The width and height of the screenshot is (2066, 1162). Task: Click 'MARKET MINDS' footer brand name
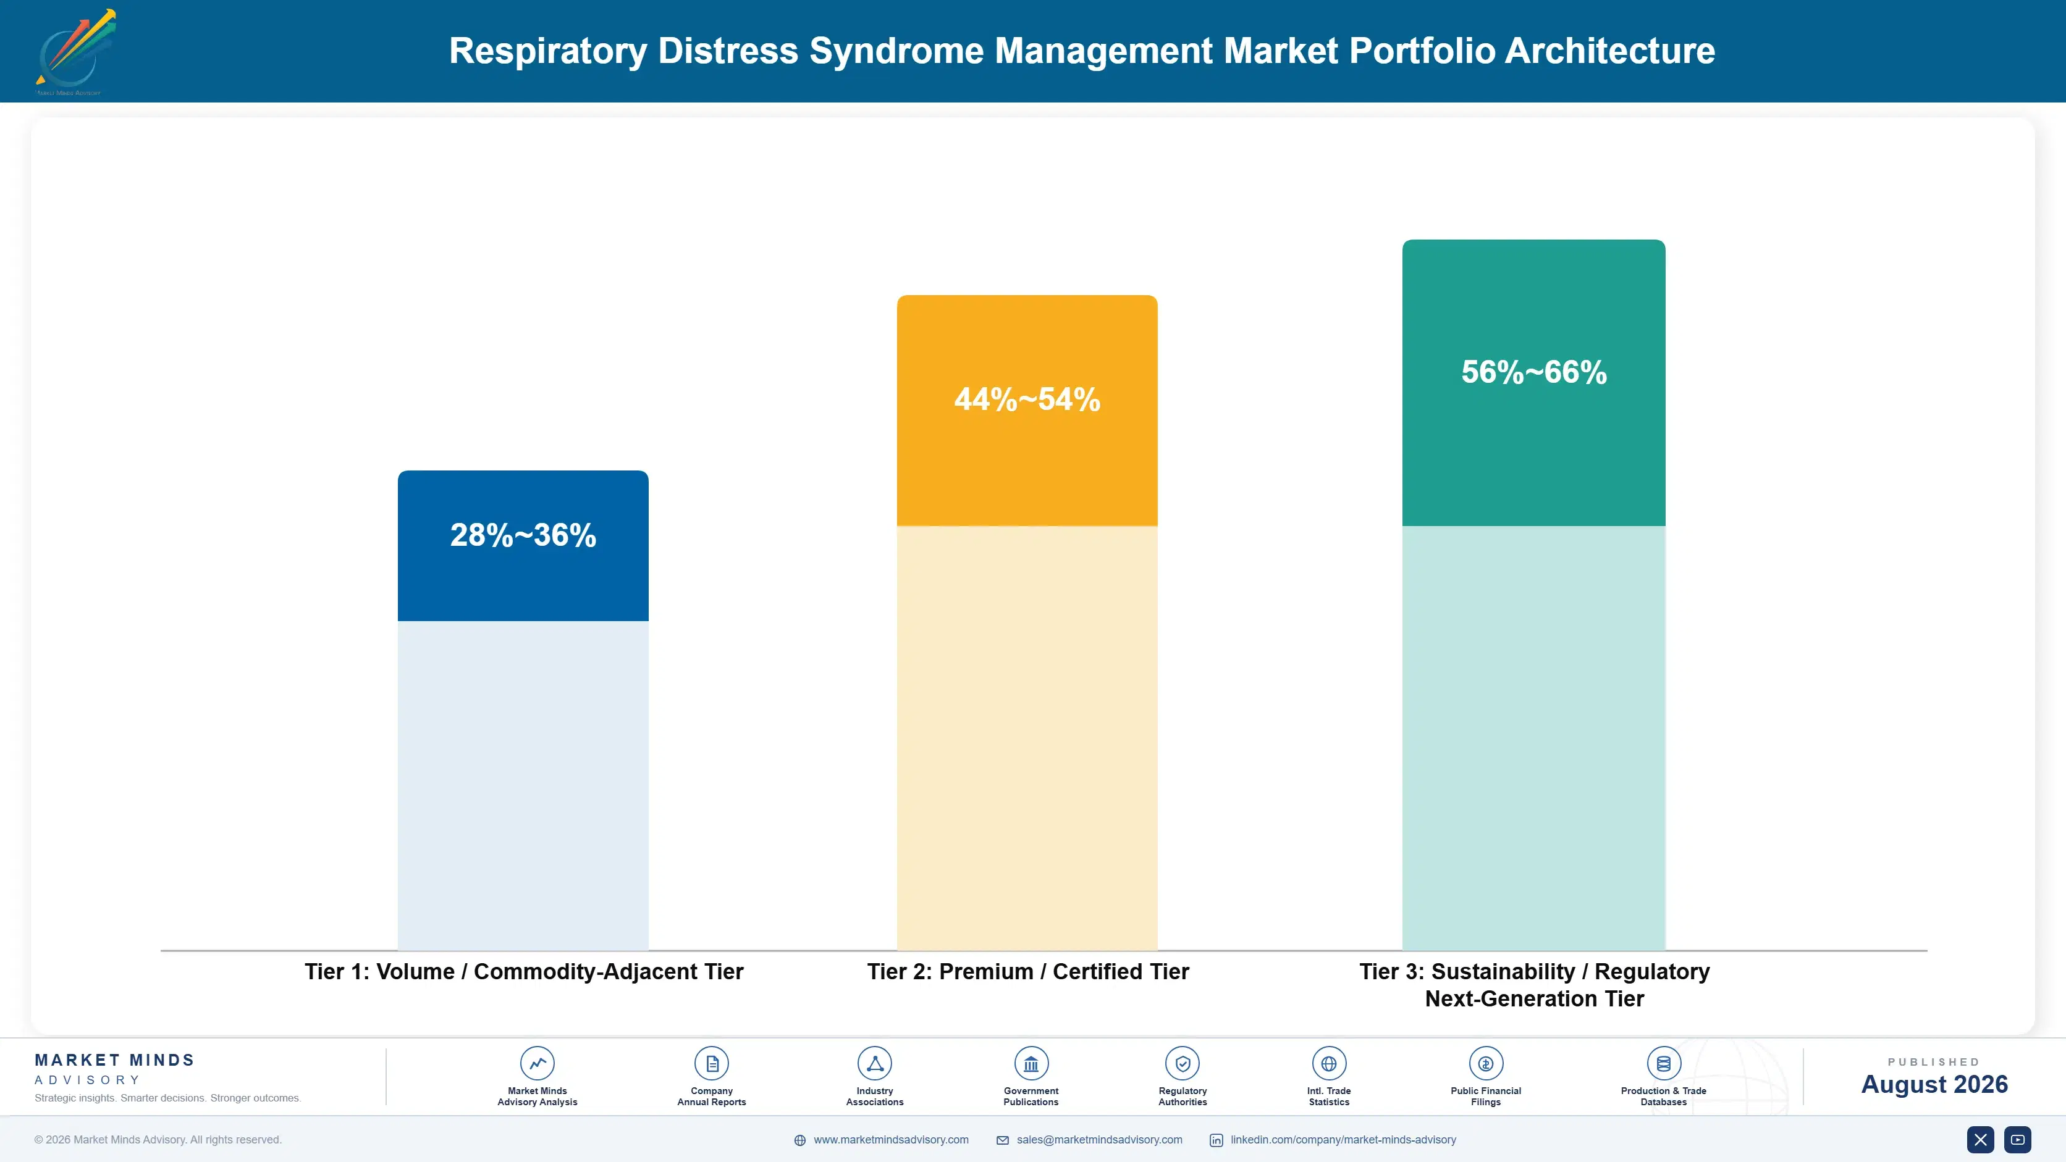(x=115, y=1060)
